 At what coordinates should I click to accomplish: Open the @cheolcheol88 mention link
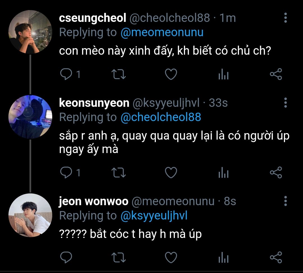click(161, 117)
